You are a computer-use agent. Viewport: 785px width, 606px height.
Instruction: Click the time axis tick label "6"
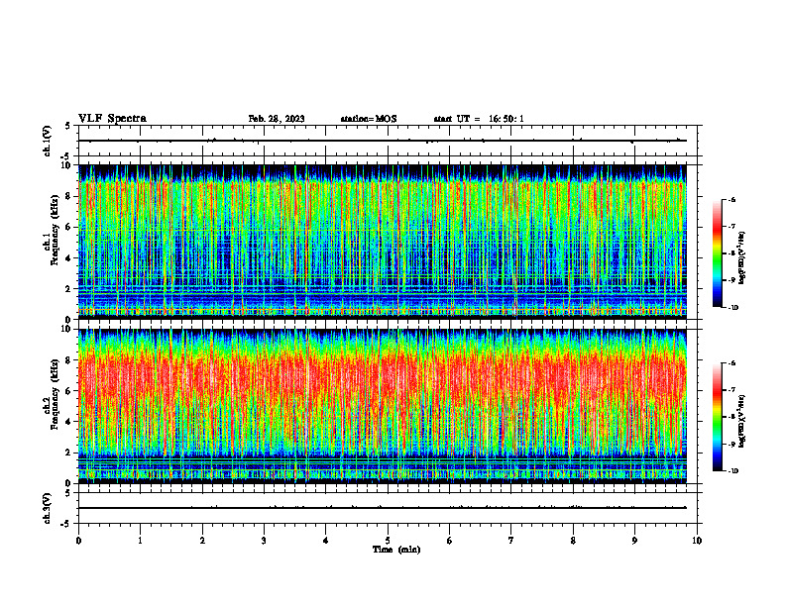tap(449, 541)
